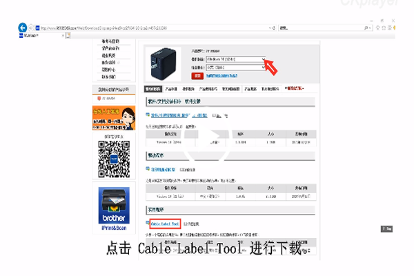This screenshot has height=276, width=414.
Task: Expand the language selection dropdown
Action: [263, 68]
